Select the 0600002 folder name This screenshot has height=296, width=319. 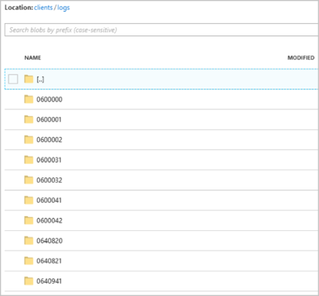(49, 140)
